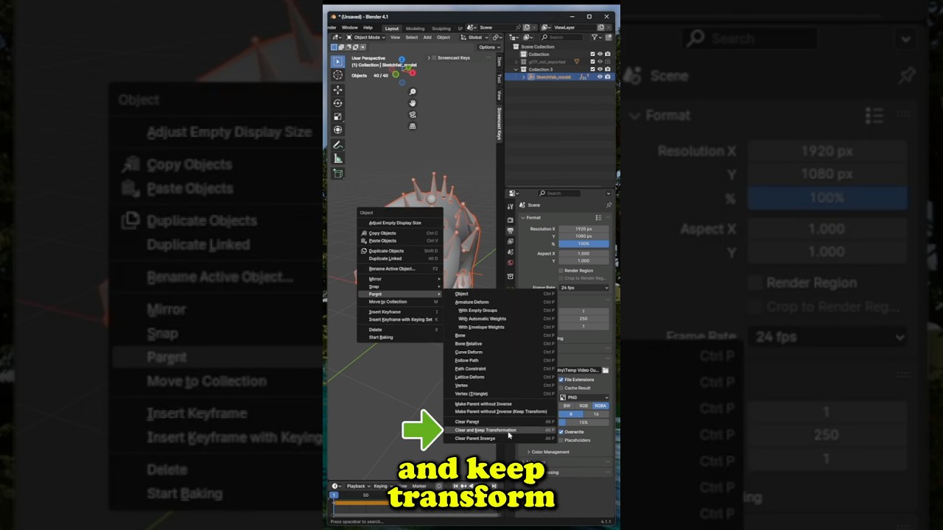Uncheck the Overwrite checkbox

tap(561, 432)
